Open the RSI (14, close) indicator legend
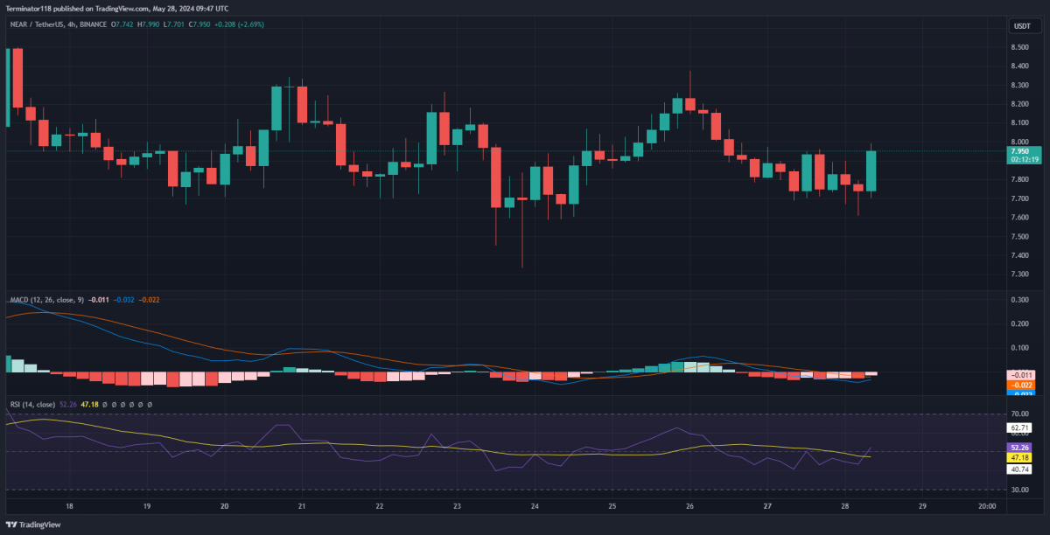 tap(33, 405)
